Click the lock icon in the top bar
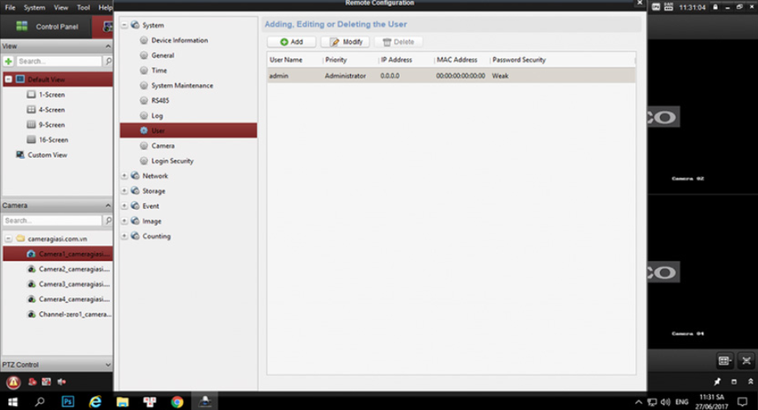Image resolution: width=758 pixels, height=410 pixels. click(716, 7)
